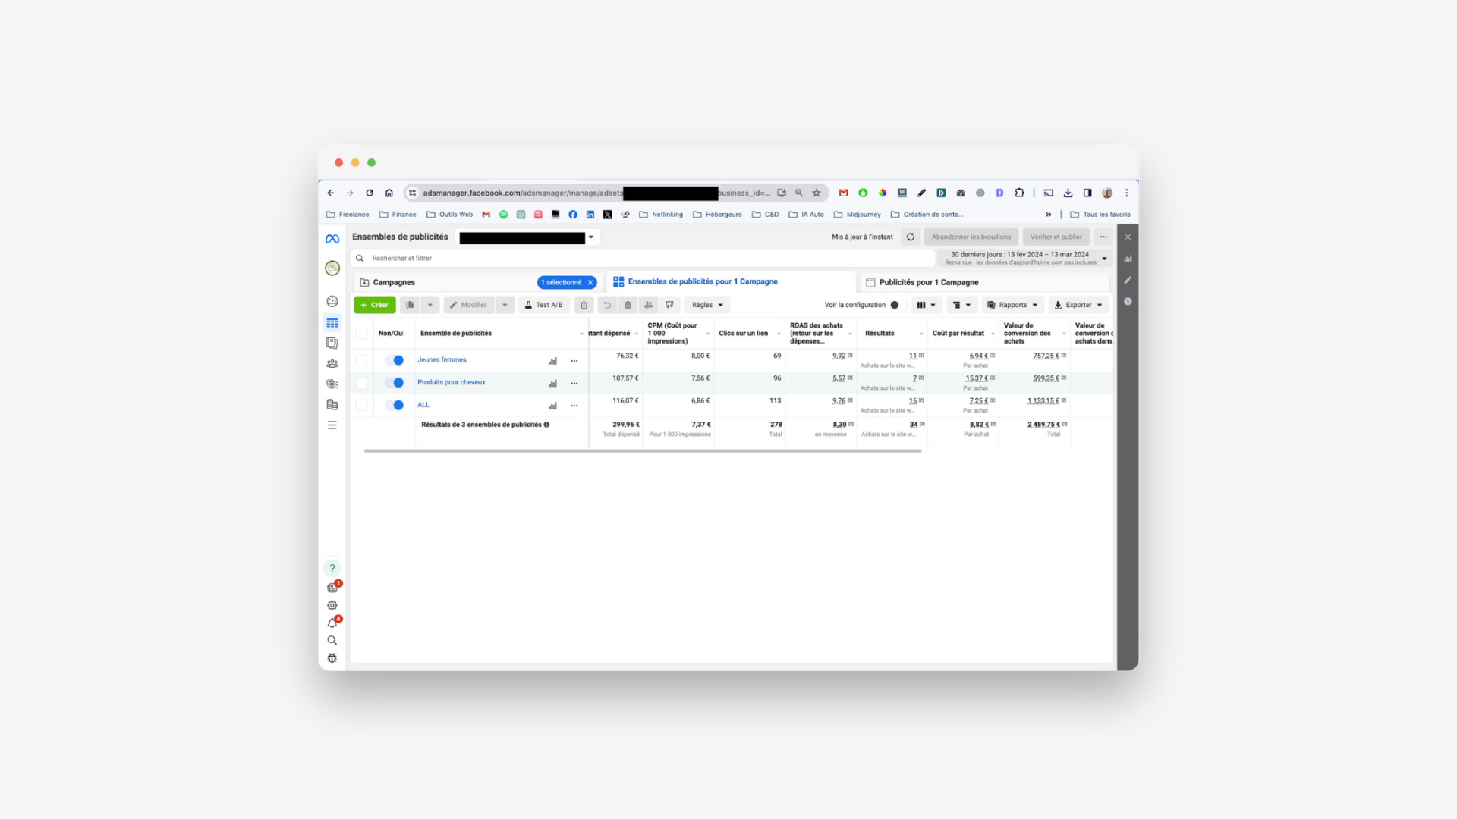Open charts for the ALL ad set
The width and height of the screenshot is (1457, 819).
click(552, 406)
